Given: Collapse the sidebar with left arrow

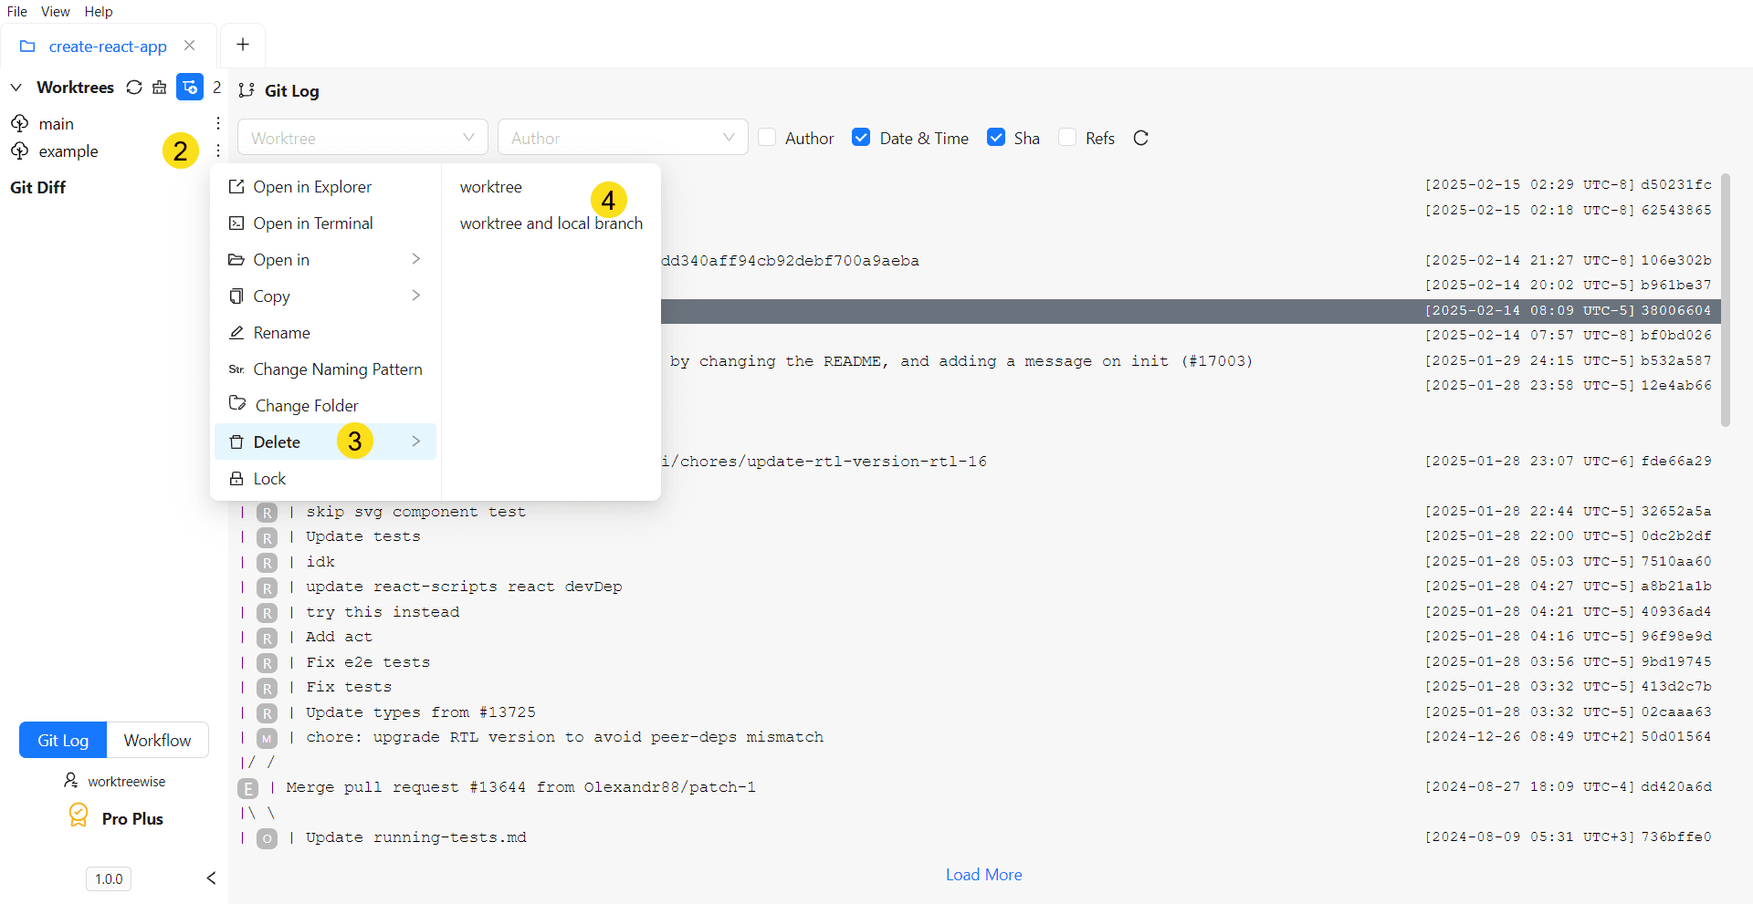Looking at the screenshot, I should [211, 878].
